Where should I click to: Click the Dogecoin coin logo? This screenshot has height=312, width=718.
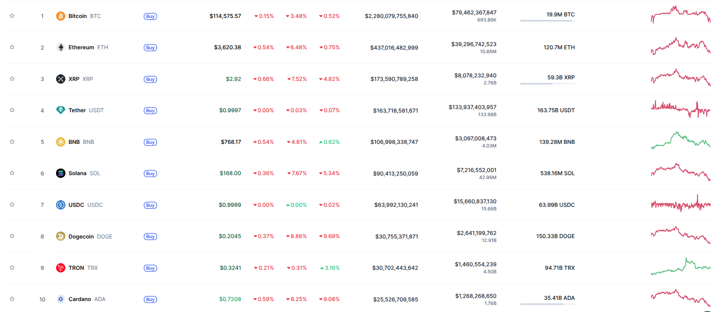coord(60,236)
